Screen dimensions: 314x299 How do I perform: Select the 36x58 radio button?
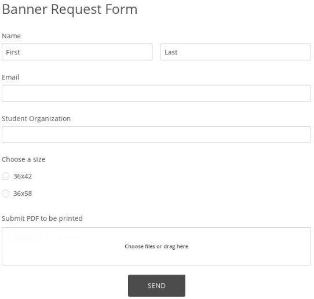(6, 194)
